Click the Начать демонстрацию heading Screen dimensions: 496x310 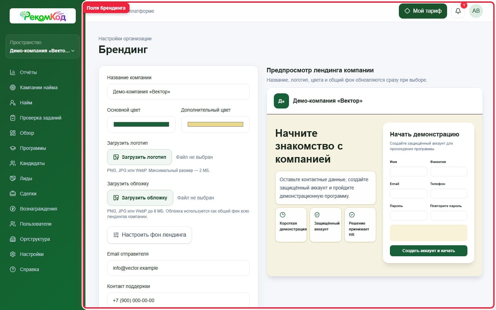424,134
